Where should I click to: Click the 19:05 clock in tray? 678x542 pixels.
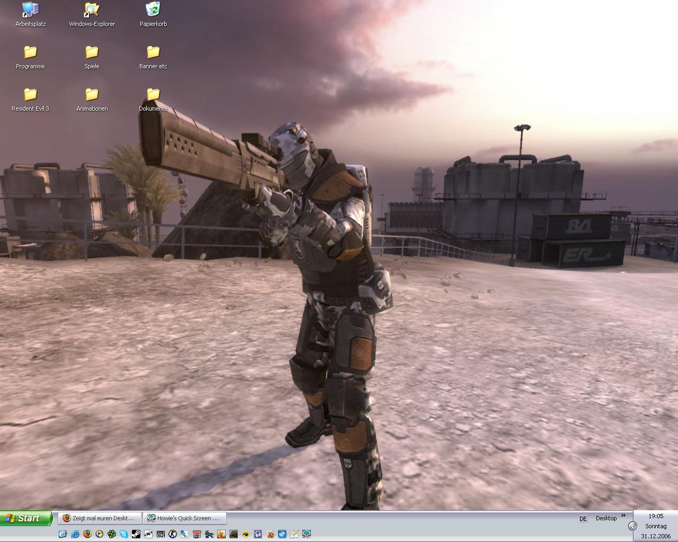coord(656,516)
